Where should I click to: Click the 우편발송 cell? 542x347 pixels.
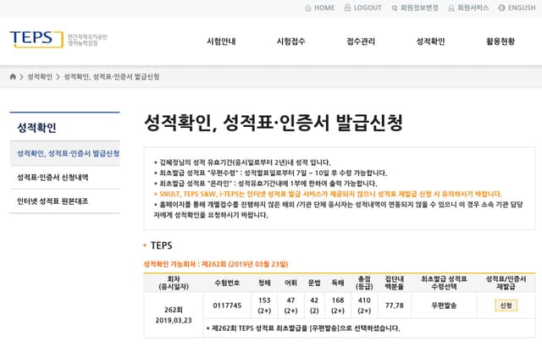pos(444,306)
